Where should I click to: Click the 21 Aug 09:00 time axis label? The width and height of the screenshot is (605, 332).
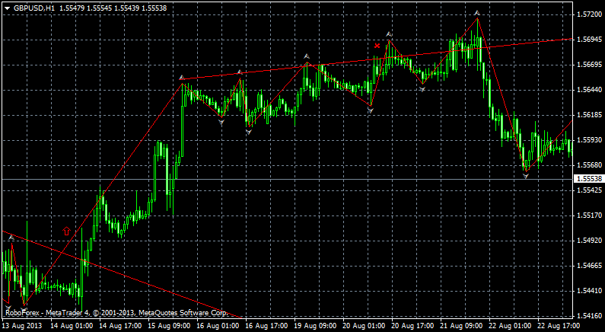[x=462, y=326]
